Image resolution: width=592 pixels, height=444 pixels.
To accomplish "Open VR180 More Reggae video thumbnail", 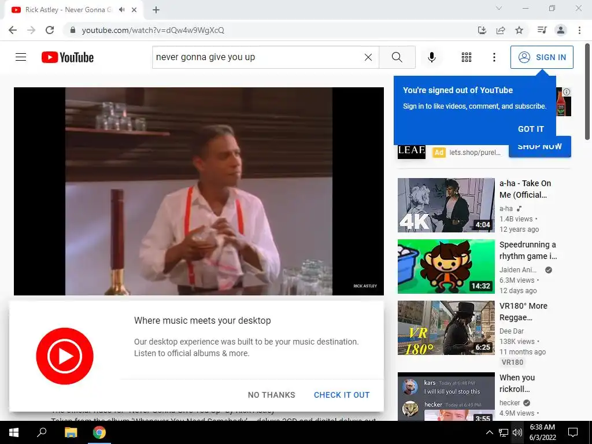I will (446, 328).
